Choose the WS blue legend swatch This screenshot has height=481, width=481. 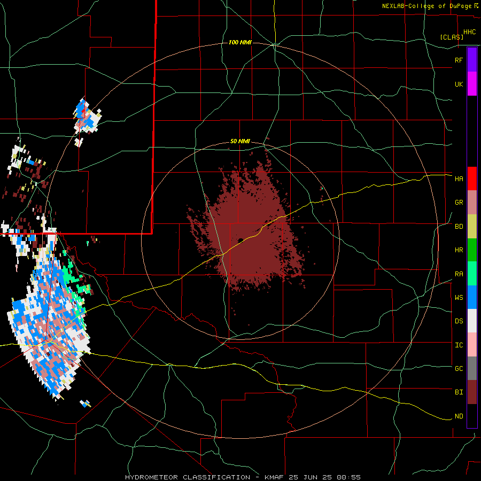[x=472, y=297]
